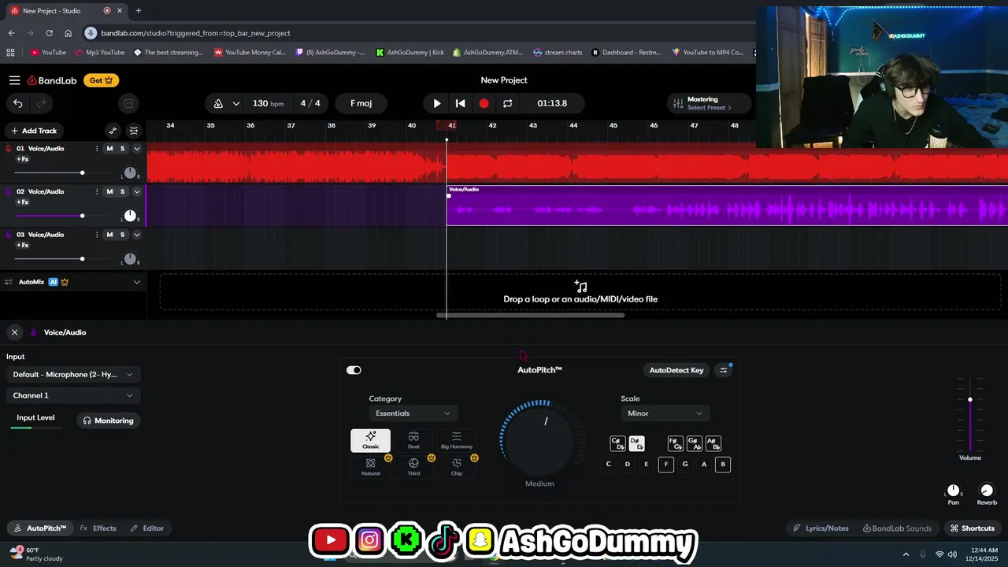Select the Classic AutoPitch preset
Screen dimensions: 1008x567
tap(370, 441)
